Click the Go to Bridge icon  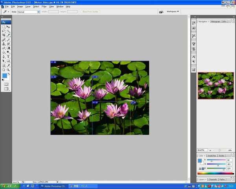coord(161,12)
